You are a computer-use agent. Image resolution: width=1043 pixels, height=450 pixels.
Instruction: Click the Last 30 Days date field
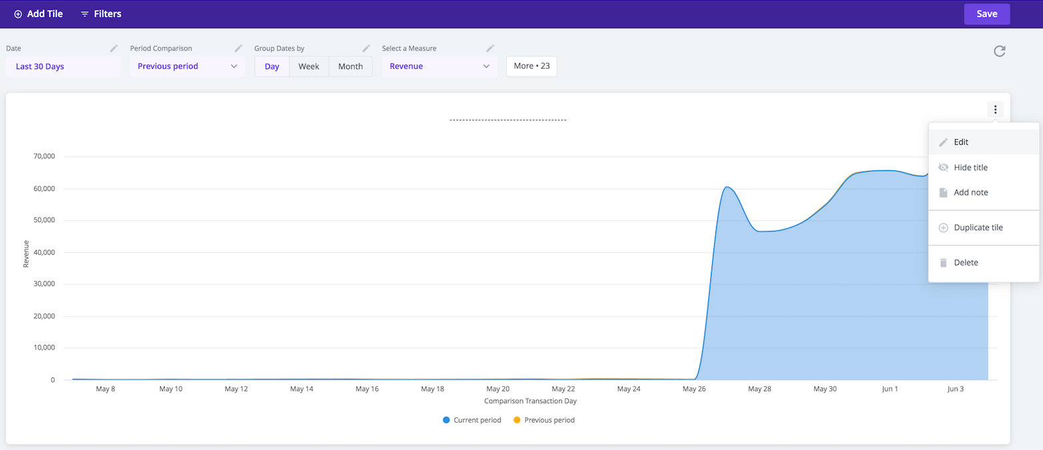pos(63,67)
